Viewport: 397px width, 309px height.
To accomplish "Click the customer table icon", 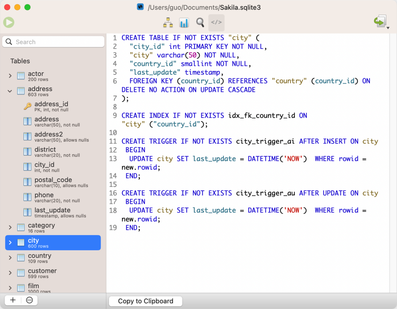I will (x=21, y=273).
